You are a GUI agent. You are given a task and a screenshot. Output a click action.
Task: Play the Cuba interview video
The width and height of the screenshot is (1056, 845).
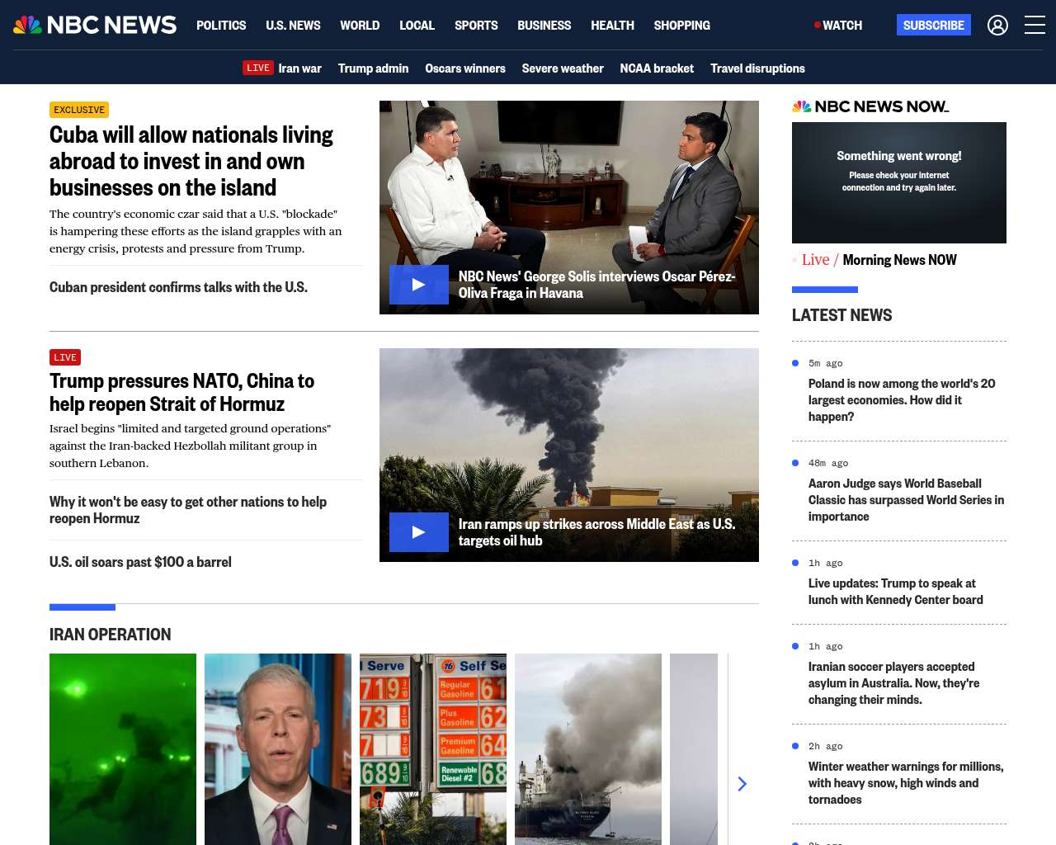[418, 285]
